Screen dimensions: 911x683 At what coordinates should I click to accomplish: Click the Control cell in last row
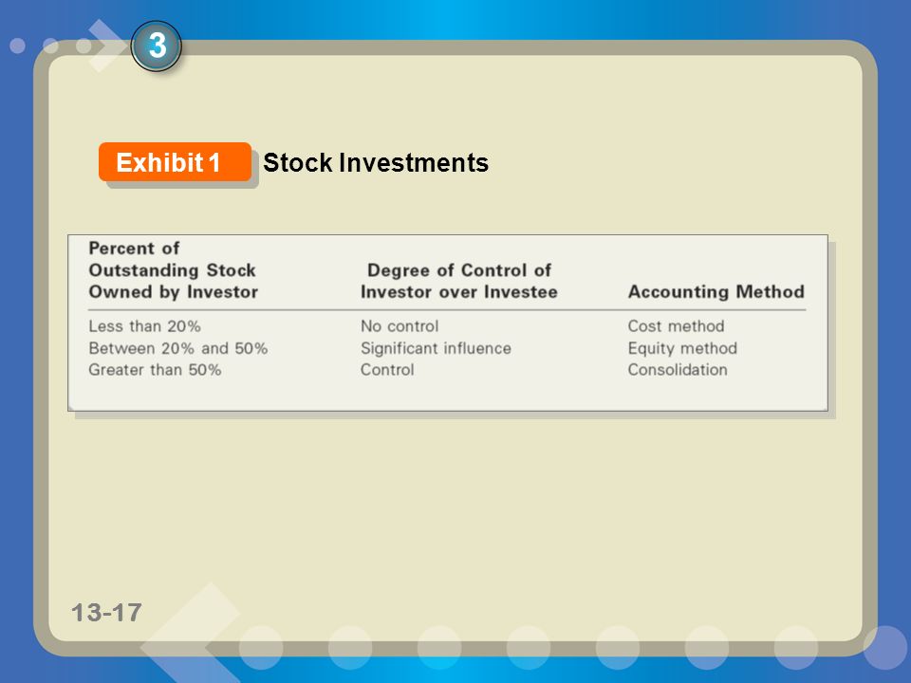coord(387,370)
